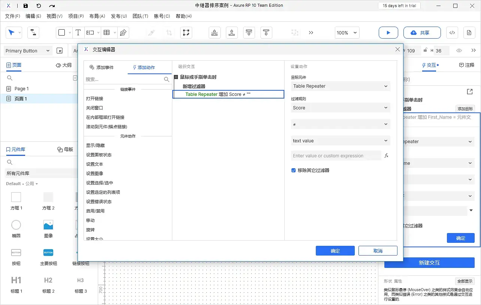Switch to the 注释 notes tab
The height and width of the screenshot is (305, 481).
(467, 65)
